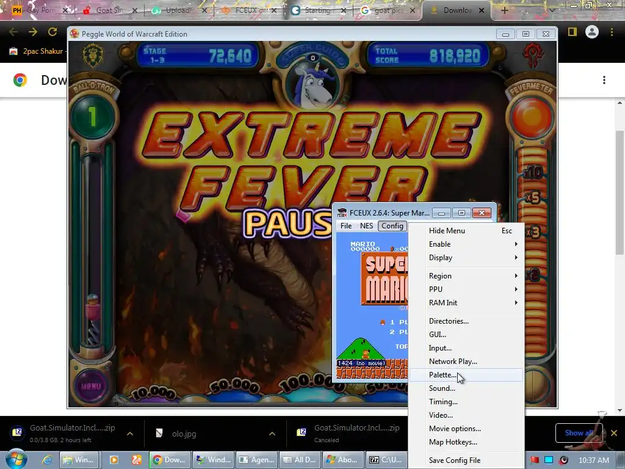This screenshot has height=469, width=625.
Task: Reload the Chrome page
Action: [52, 32]
